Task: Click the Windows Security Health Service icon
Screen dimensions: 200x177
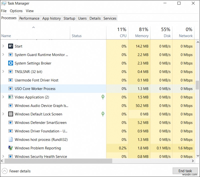Action: point(10,156)
